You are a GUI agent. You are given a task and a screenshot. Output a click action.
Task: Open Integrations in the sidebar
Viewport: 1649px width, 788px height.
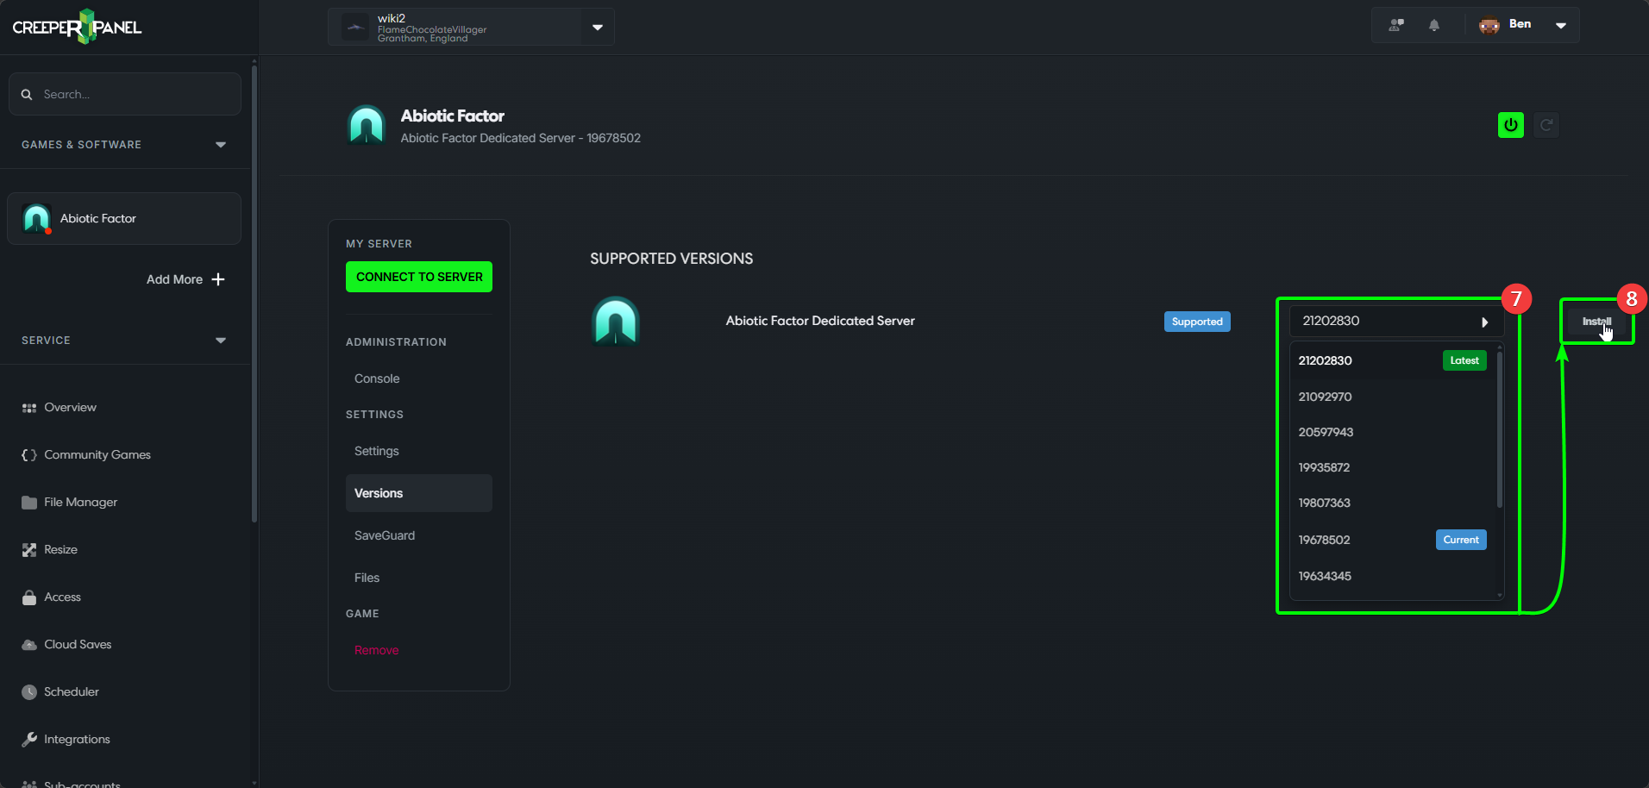coord(77,739)
